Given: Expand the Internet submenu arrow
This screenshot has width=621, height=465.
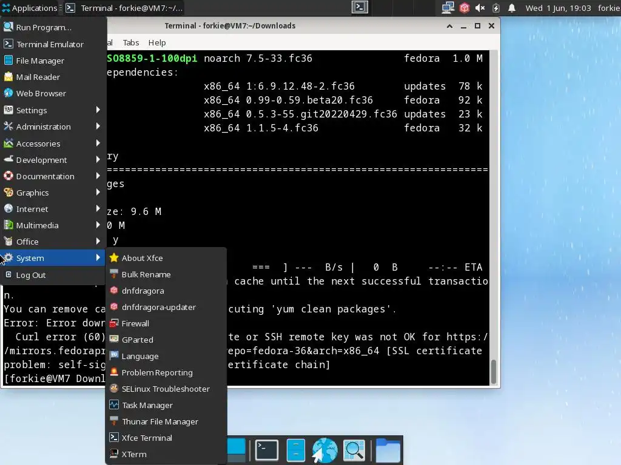Looking at the screenshot, I should point(98,209).
